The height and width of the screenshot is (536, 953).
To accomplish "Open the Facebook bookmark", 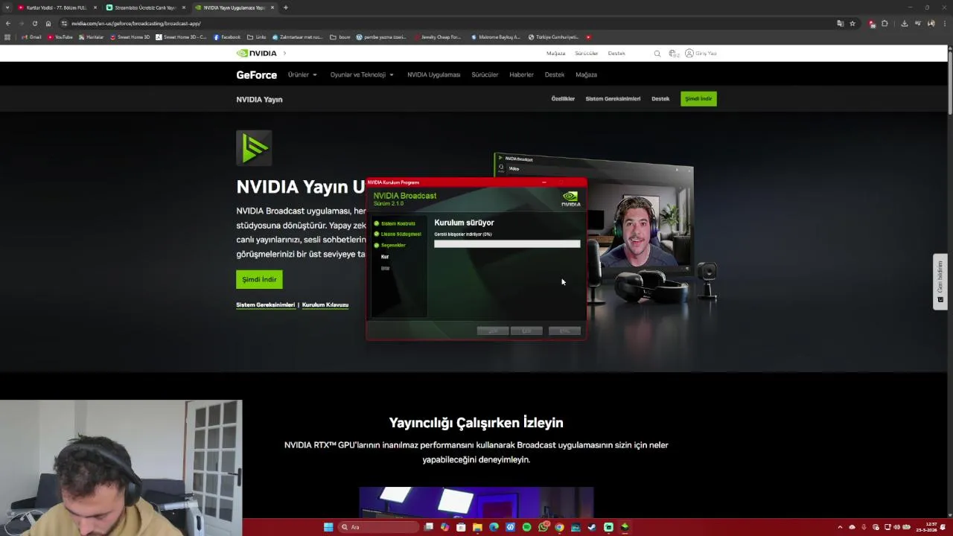I will click(x=227, y=36).
